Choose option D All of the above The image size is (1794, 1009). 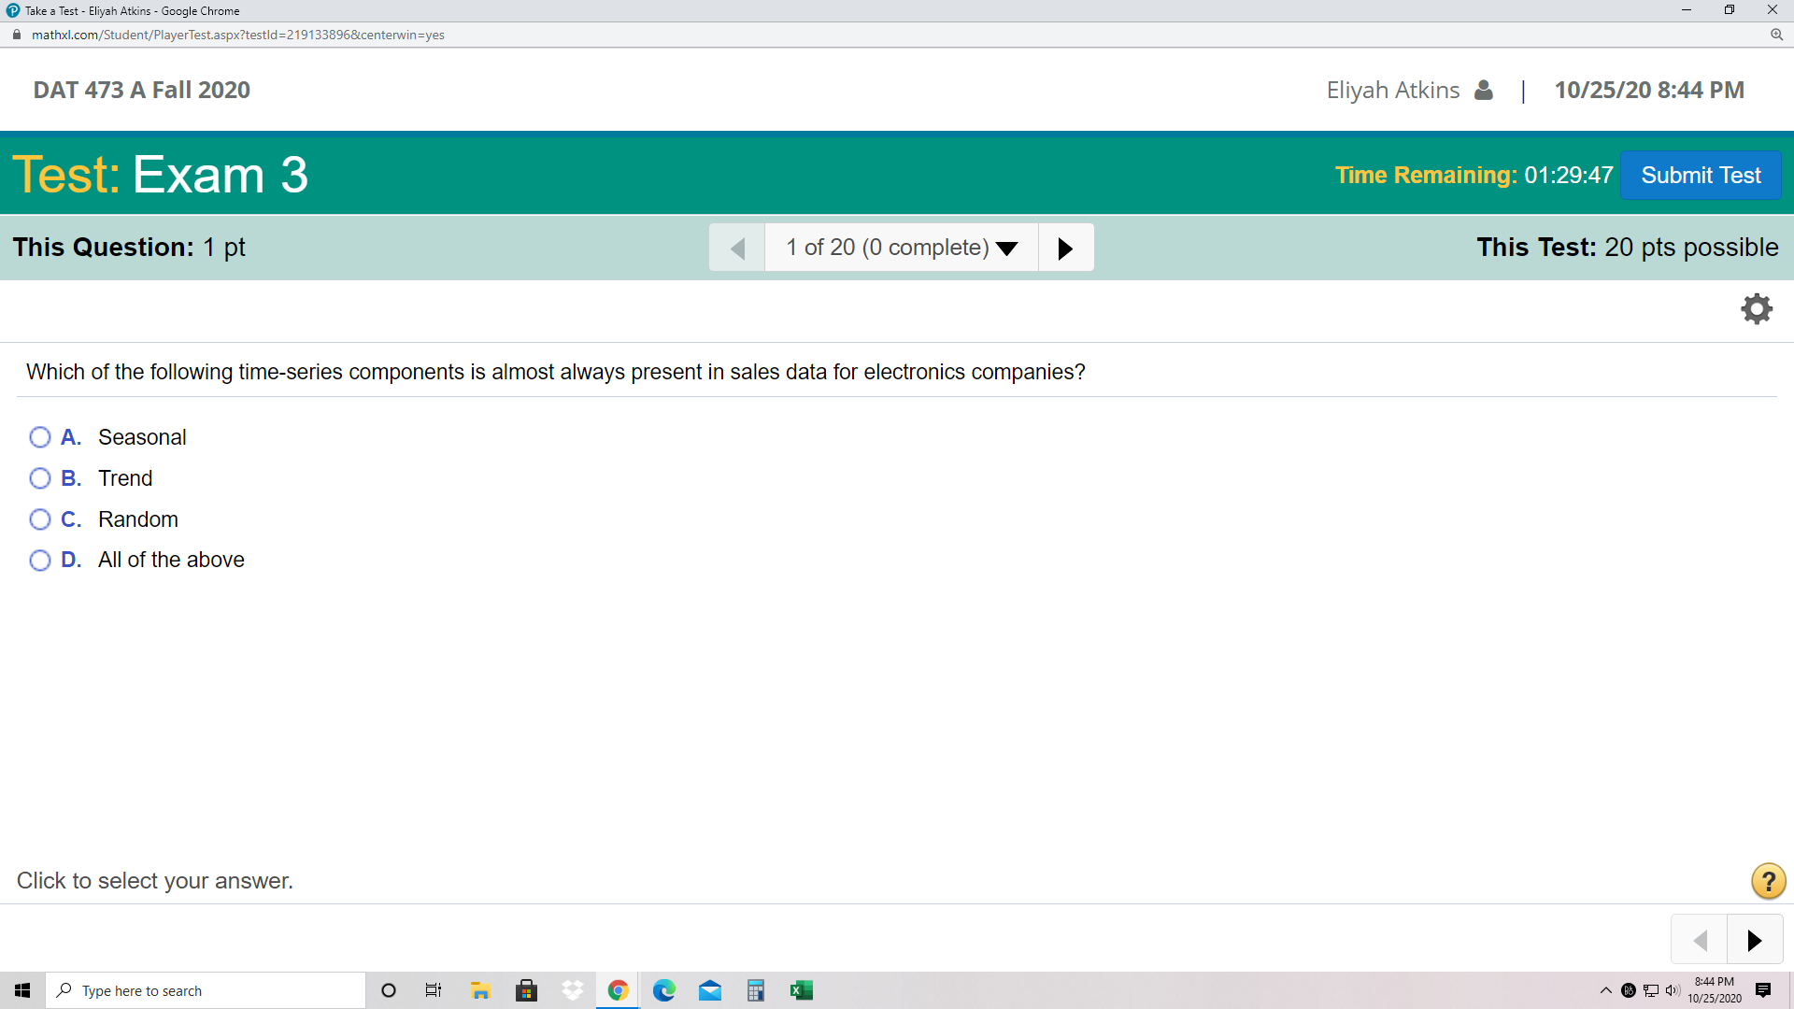(x=40, y=561)
